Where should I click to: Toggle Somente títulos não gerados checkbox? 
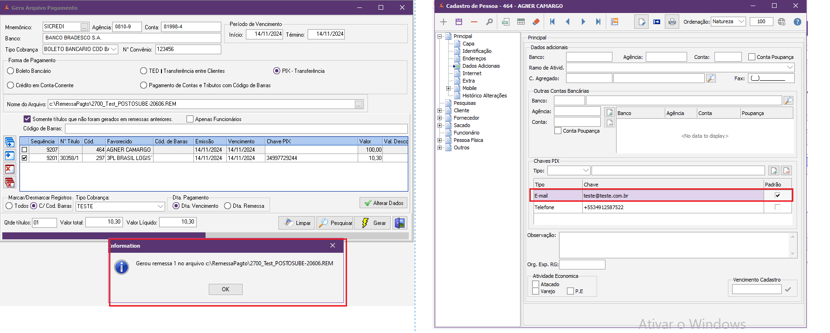pyautogui.click(x=27, y=119)
